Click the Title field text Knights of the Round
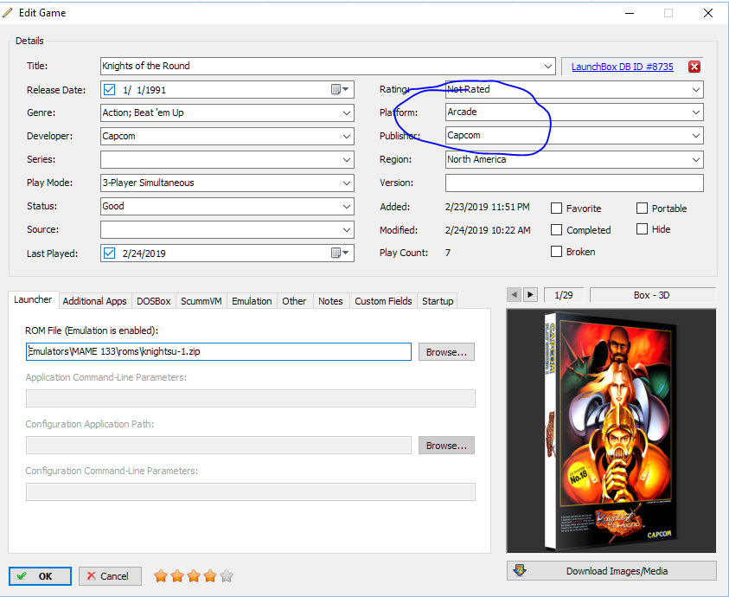Screen dimensions: 729x597 146,66
